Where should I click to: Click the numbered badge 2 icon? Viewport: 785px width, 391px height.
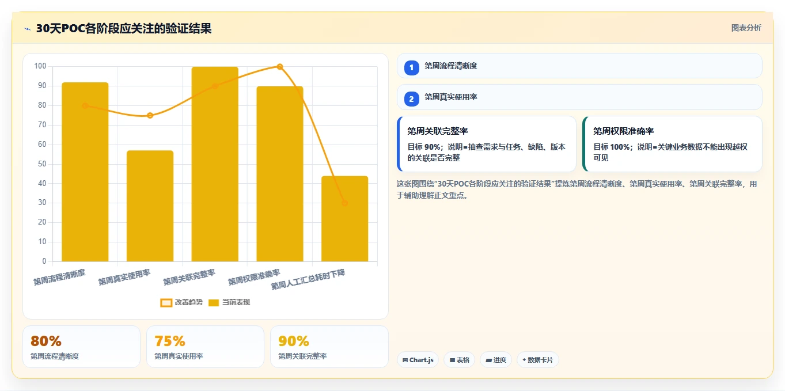(x=411, y=99)
